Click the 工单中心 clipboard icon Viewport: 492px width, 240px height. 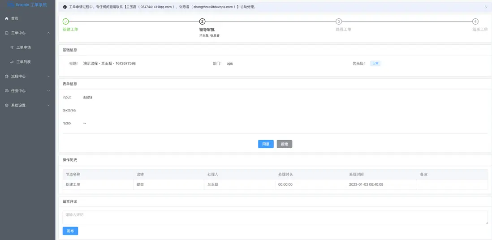point(7,33)
